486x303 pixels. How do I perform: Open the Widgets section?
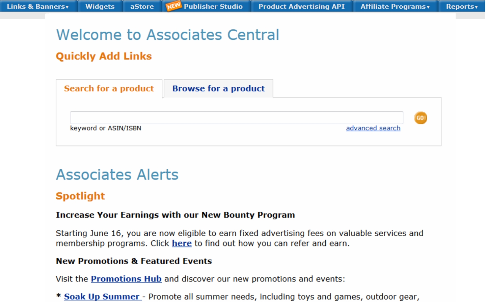click(x=100, y=6)
